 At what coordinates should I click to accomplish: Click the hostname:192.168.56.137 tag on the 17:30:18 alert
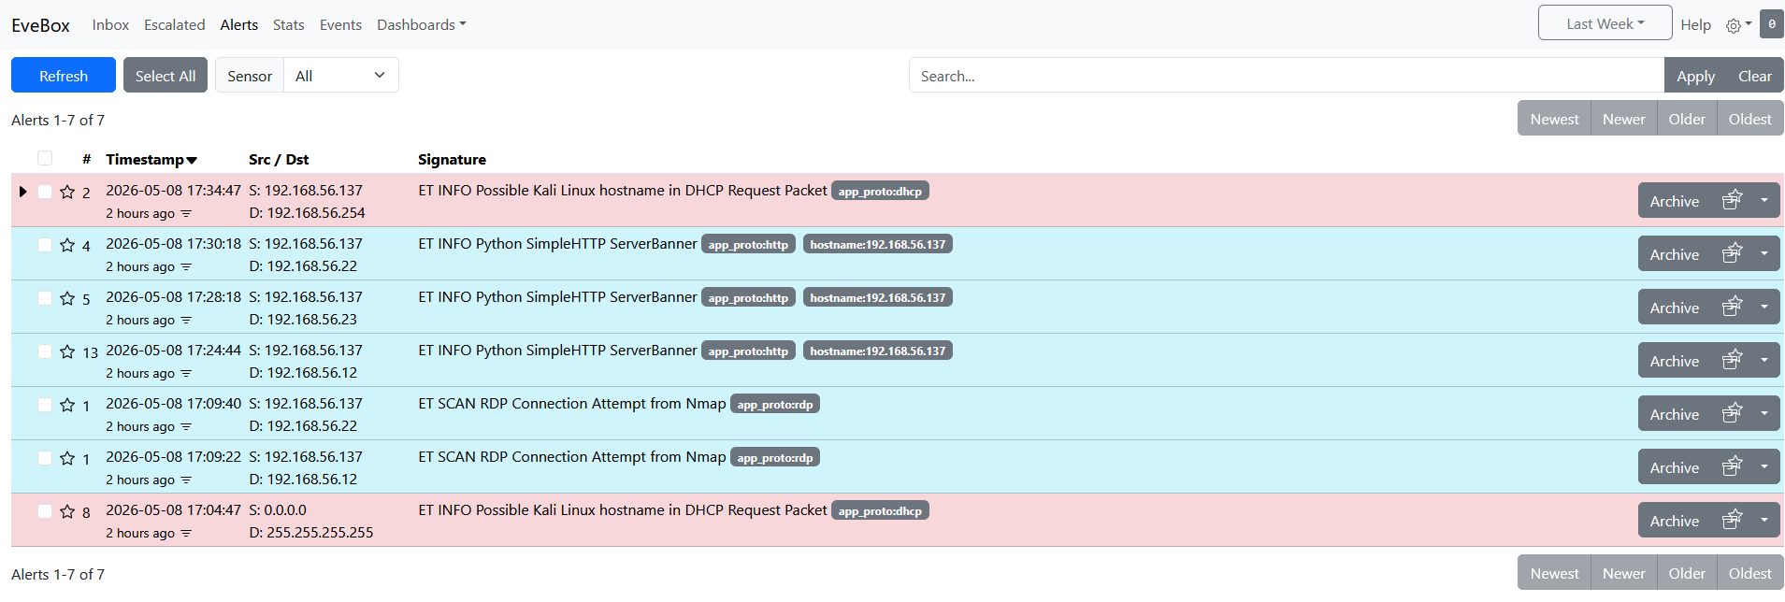click(x=878, y=244)
